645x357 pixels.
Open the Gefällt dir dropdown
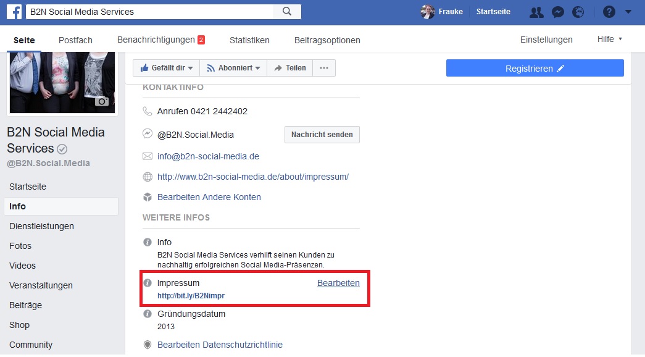click(166, 68)
